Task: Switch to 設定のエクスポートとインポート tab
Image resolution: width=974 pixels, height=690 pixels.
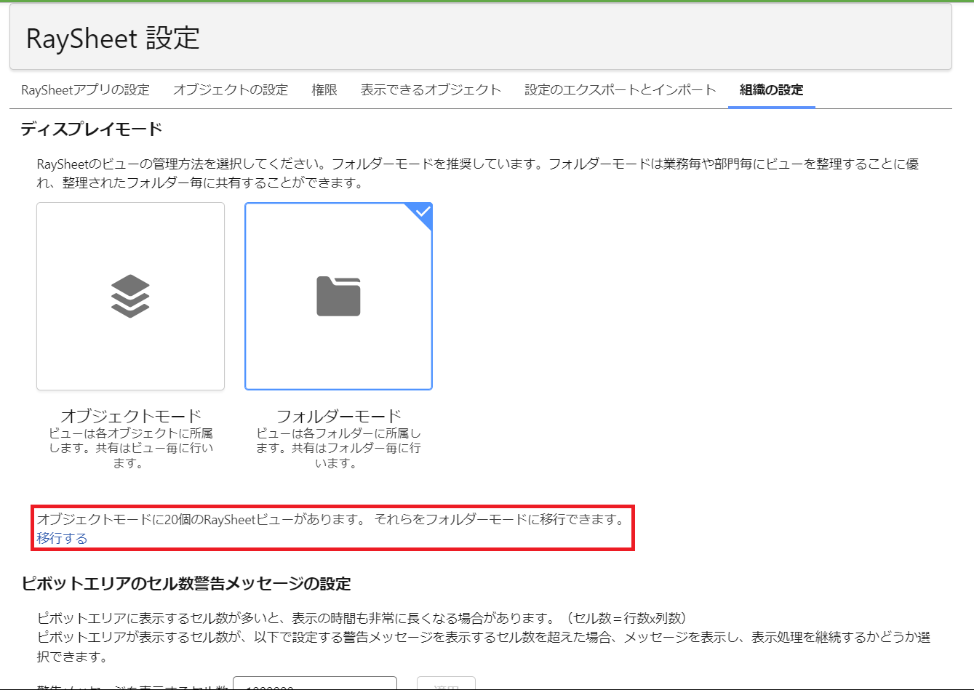Action: pos(620,90)
